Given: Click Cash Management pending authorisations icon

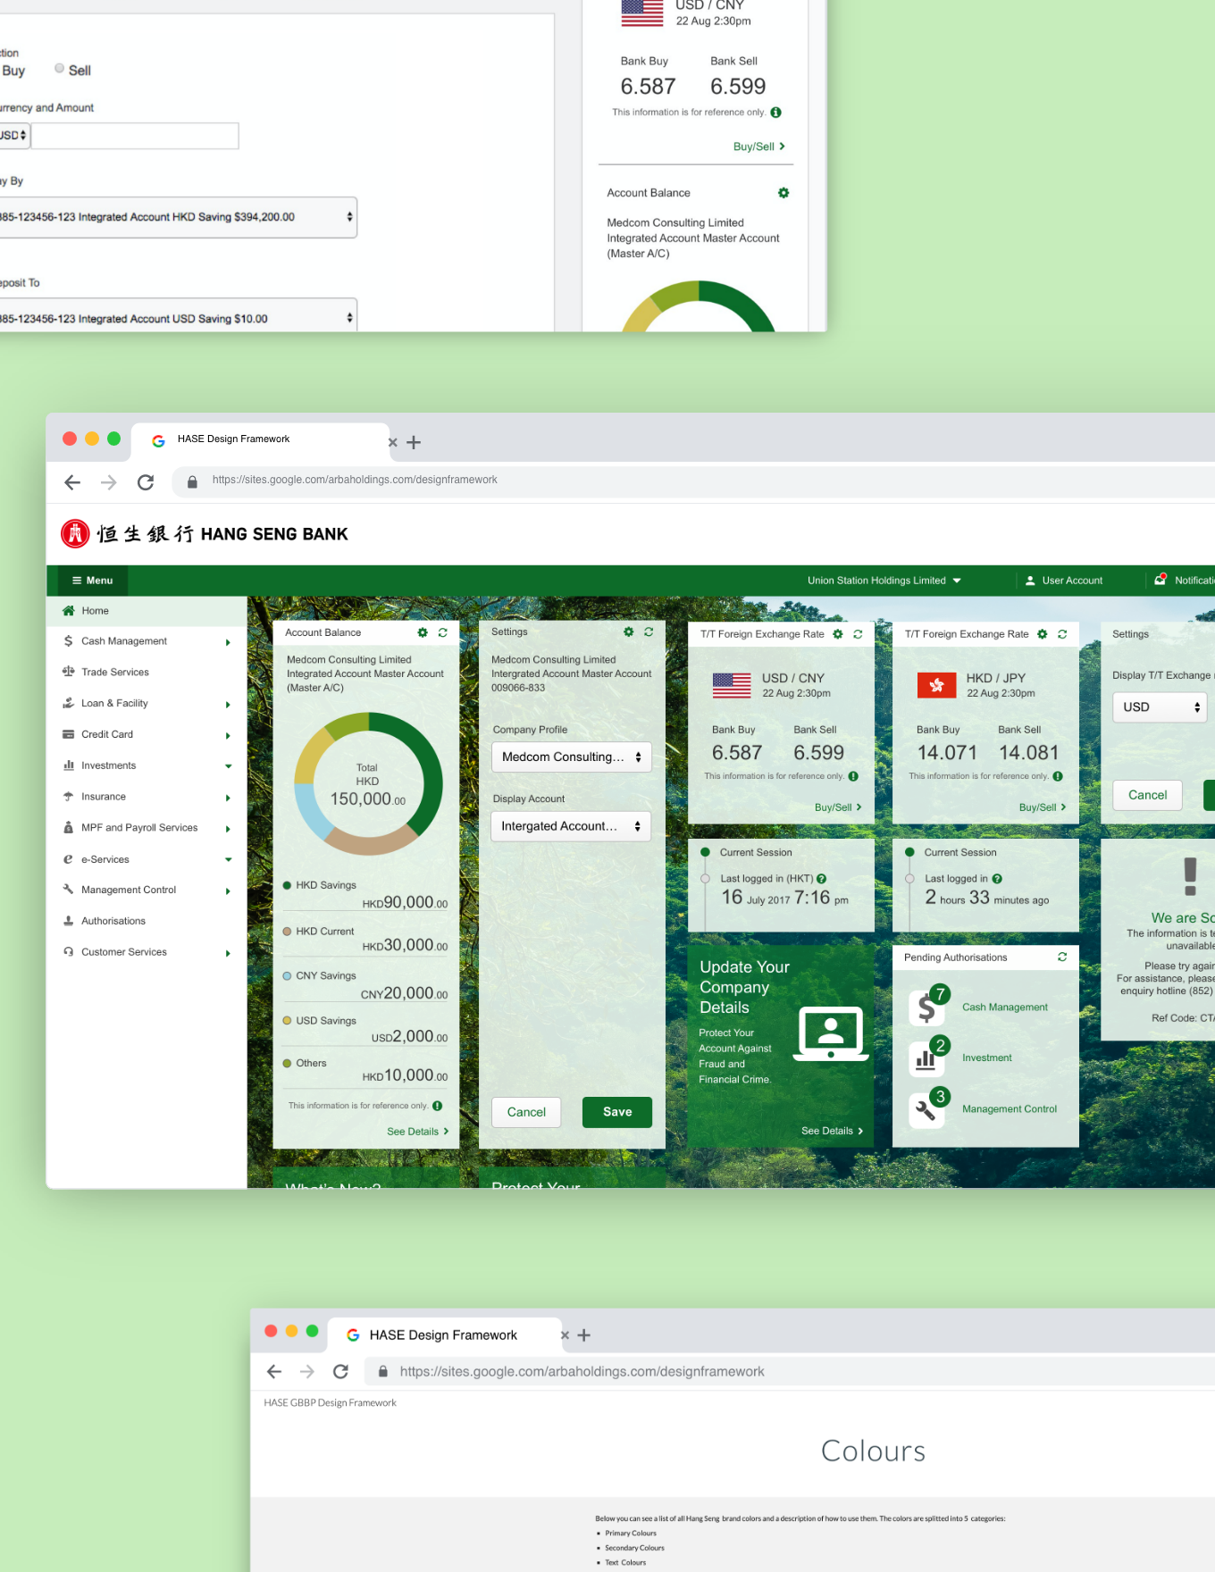Looking at the screenshot, I should click(927, 1007).
